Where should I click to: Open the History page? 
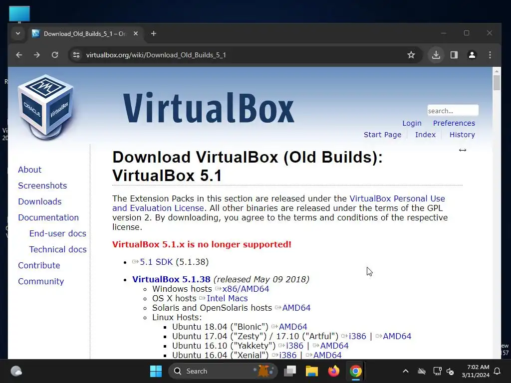462,135
